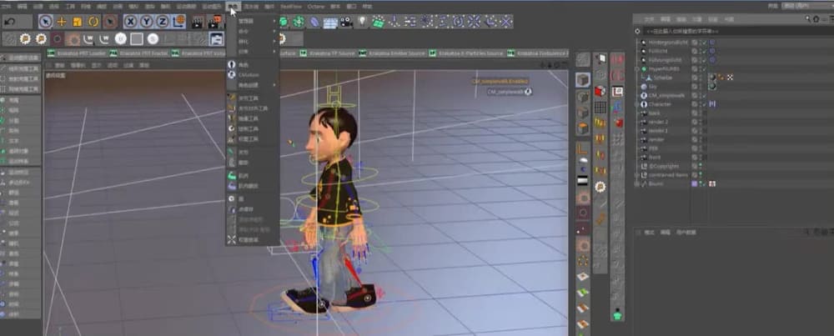Click the layer color square of Boumi object
Screen dimensions: 834x336
(x=694, y=184)
